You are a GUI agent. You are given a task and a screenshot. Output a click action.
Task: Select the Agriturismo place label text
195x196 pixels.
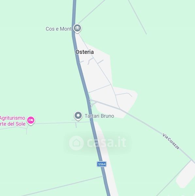tap(12, 118)
